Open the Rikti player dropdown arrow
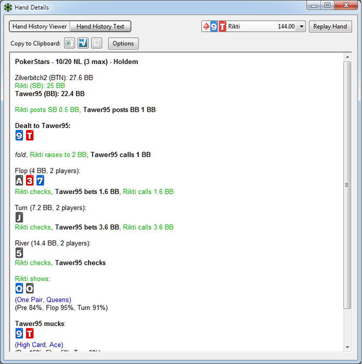This screenshot has height=364, width=362. tap(301, 27)
